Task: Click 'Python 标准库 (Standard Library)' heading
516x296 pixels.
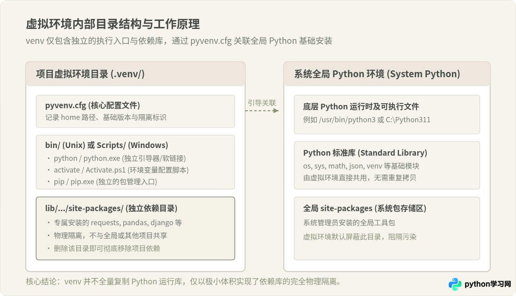Action: 365,153
